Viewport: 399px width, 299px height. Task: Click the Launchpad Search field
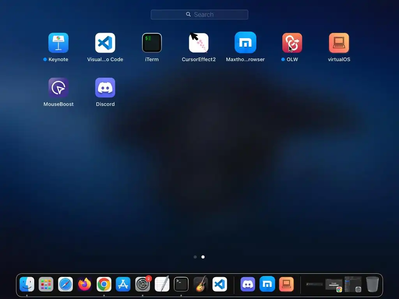pos(199,14)
